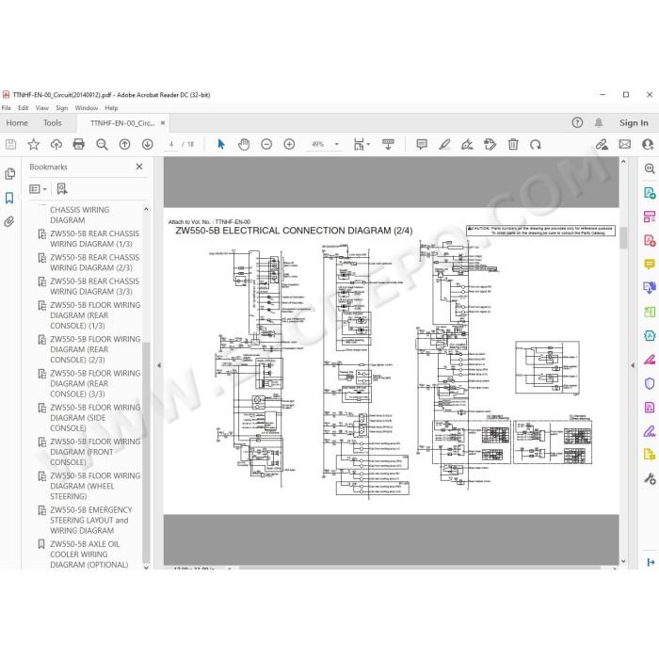Switch to the Home tab
The width and height of the screenshot is (659, 659).
point(17,123)
